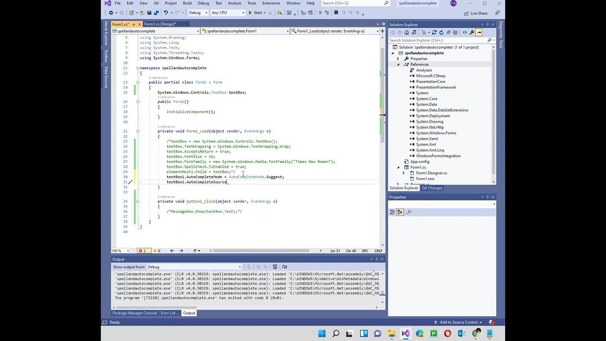Select System.Windows.Forms reference

click(x=436, y=133)
